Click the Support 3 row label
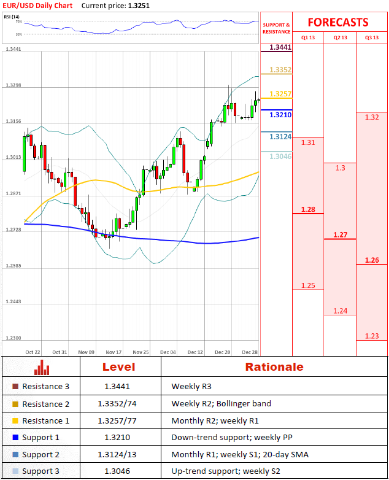The image size is (389, 480). 40,471
